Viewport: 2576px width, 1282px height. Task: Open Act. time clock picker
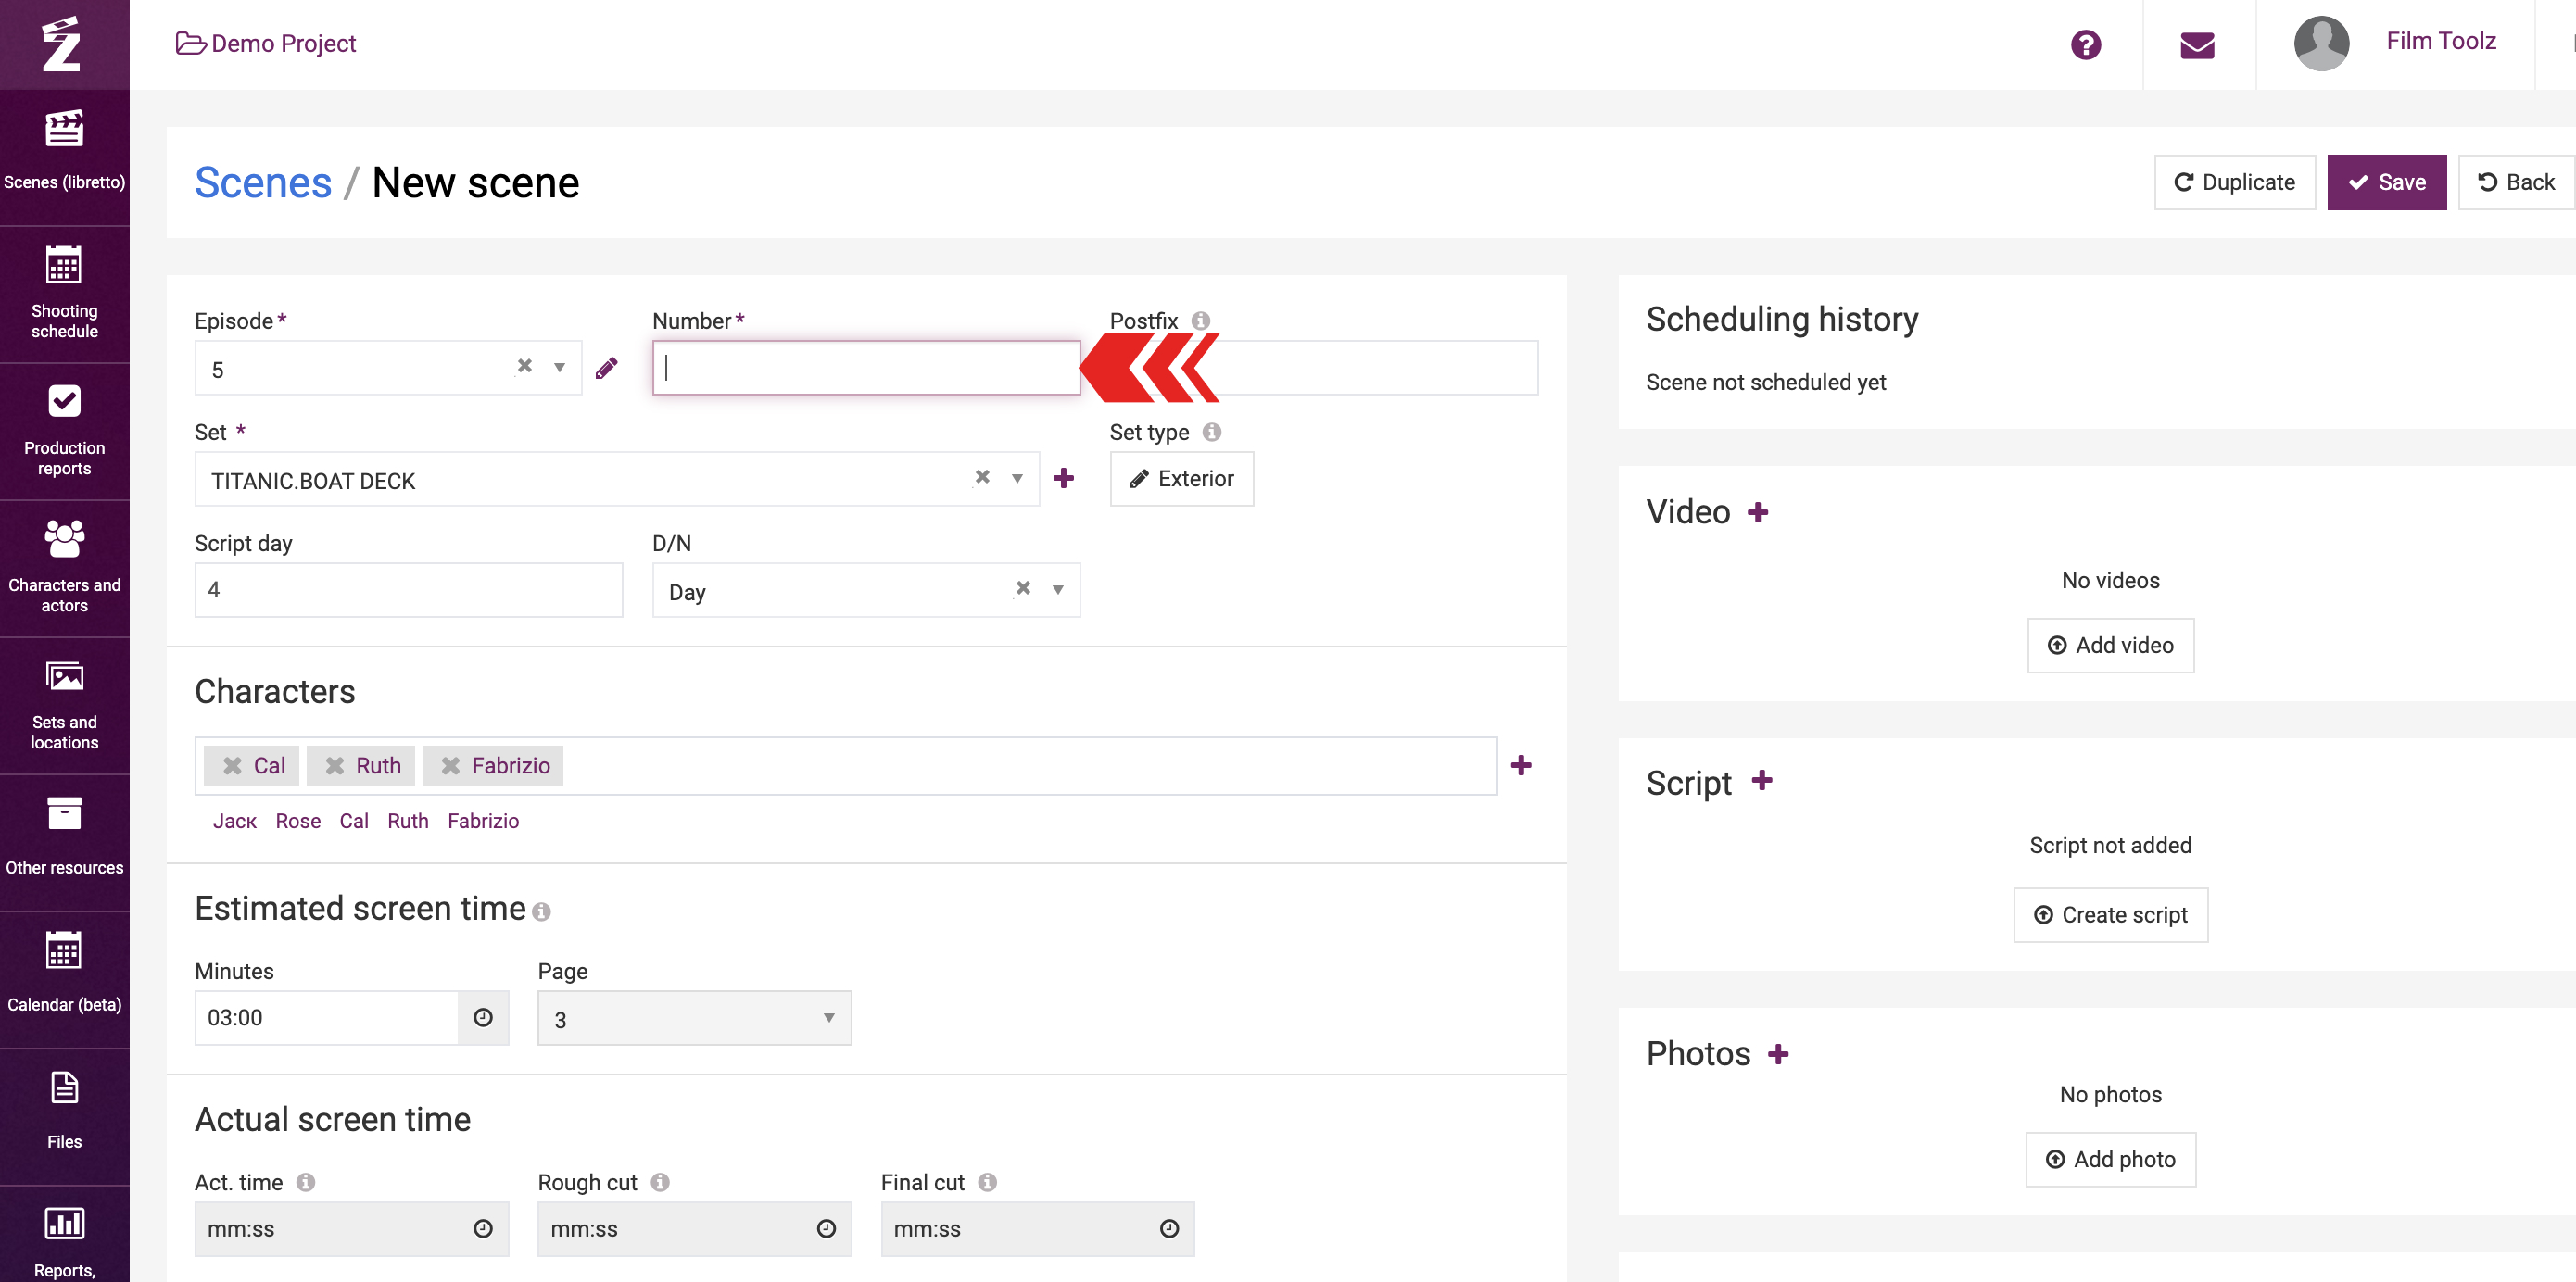pos(483,1228)
